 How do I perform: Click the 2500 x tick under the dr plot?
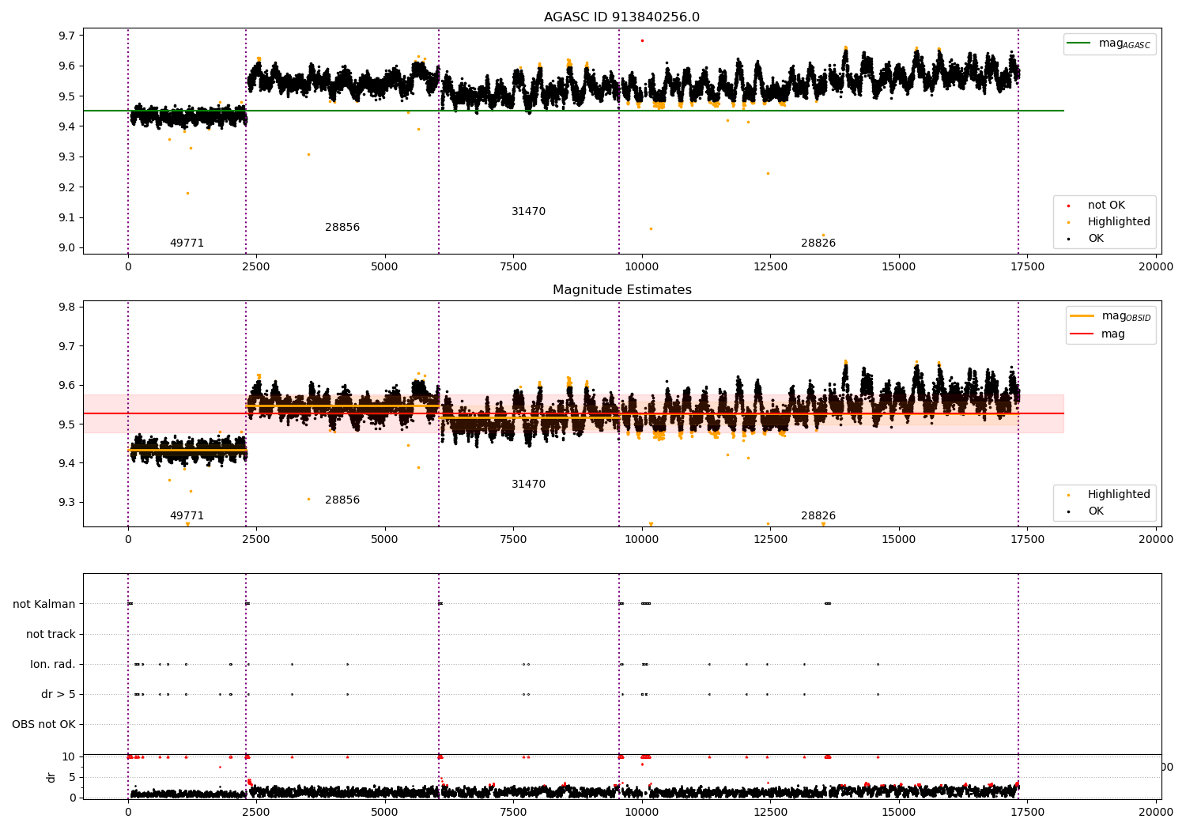point(256,811)
